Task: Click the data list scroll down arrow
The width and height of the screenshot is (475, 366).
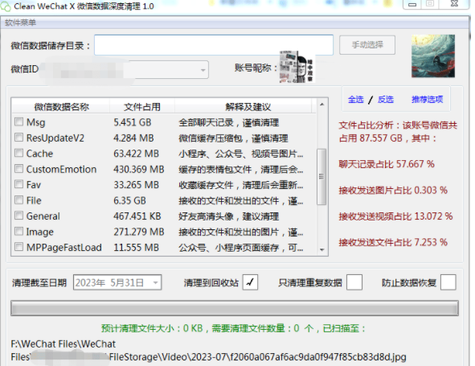Action: point(321,250)
